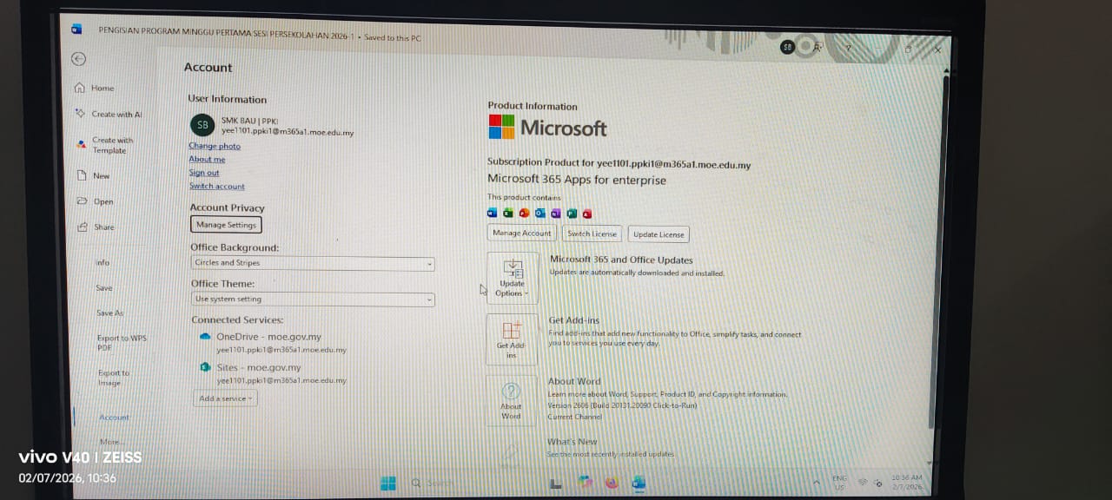Click the OneDrive cloud icon under Connected Services
The image size is (1112, 500).
point(206,337)
